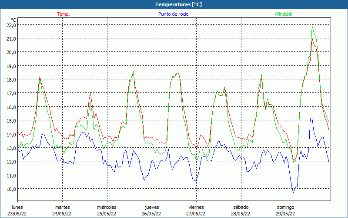Click the 10,0 y-axis value
348x218 pixels.
click(11, 189)
